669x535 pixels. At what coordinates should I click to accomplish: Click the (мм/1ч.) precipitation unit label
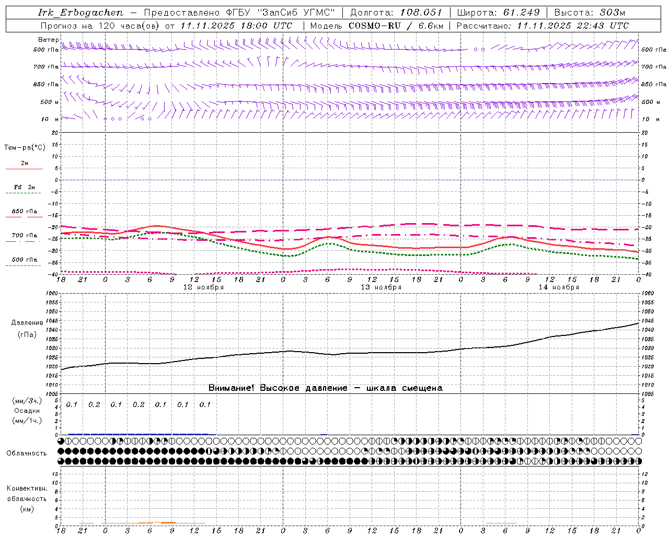tap(27, 421)
